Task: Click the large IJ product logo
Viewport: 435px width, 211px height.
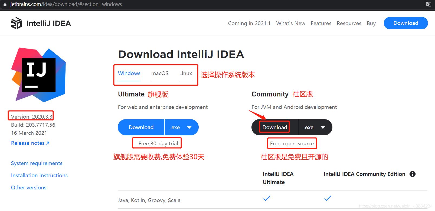Action: pyautogui.click(x=38, y=75)
